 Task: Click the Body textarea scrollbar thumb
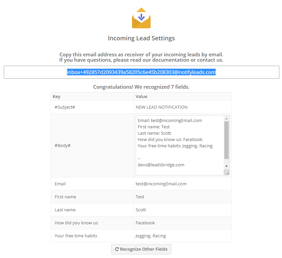[x=226, y=140]
